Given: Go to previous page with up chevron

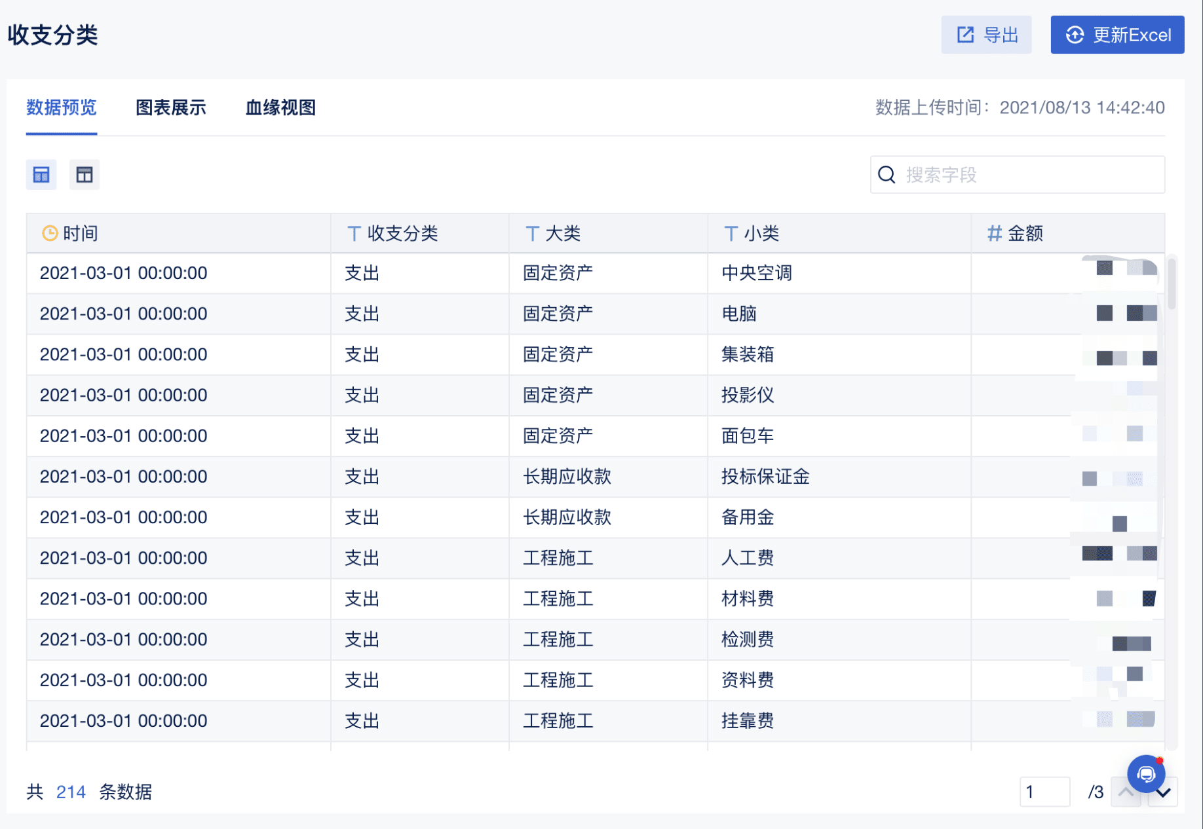Looking at the screenshot, I should (x=1126, y=792).
